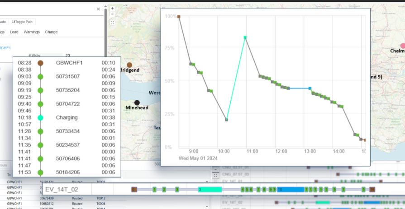Enter fullscreen map view
The height and width of the screenshot is (209, 405).
(112, 22)
